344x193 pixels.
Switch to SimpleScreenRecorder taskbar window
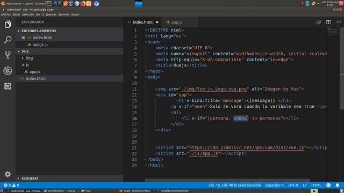click(173, 191)
